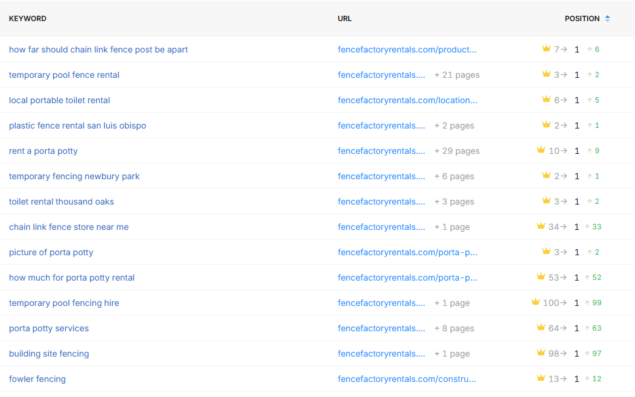The width and height of the screenshot is (635, 397).
Task: Select the '↑ 63' change for porta potty services
Action: [593, 328]
